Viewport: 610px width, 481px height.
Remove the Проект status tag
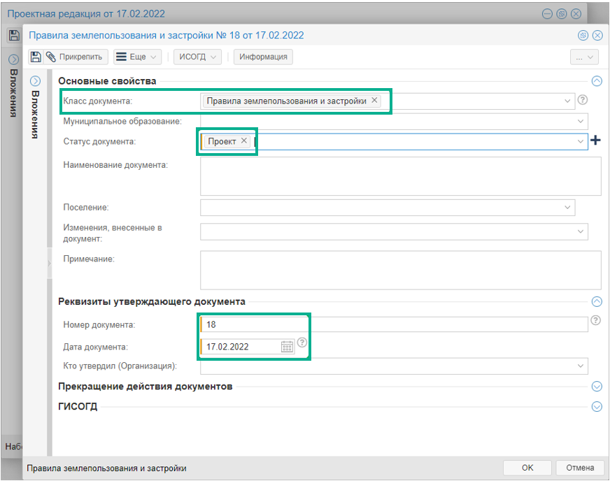pyautogui.click(x=244, y=141)
